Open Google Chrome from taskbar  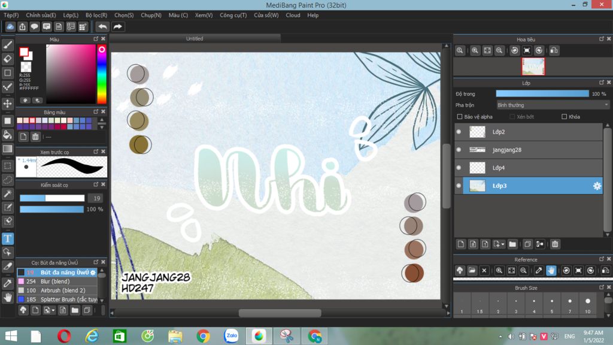[203, 336]
